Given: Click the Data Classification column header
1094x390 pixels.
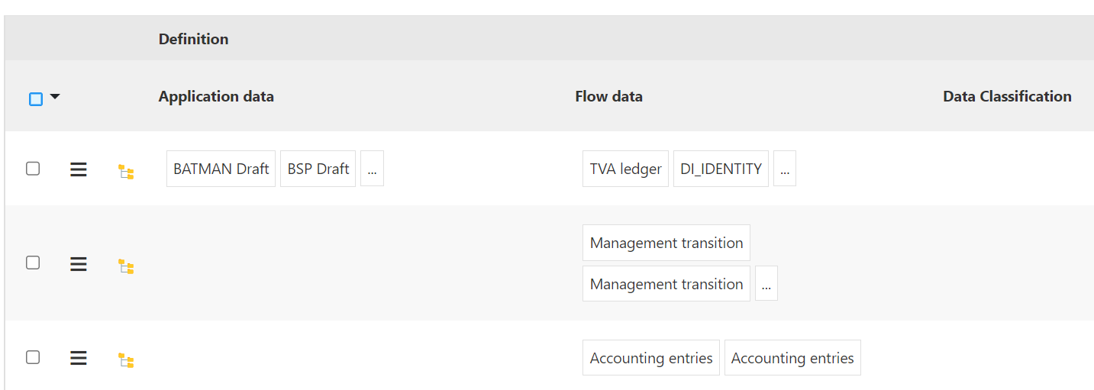Looking at the screenshot, I should click(1007, 96).
